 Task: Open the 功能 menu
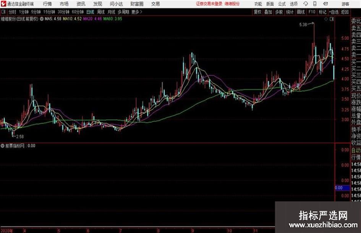[x=258, y=4]
